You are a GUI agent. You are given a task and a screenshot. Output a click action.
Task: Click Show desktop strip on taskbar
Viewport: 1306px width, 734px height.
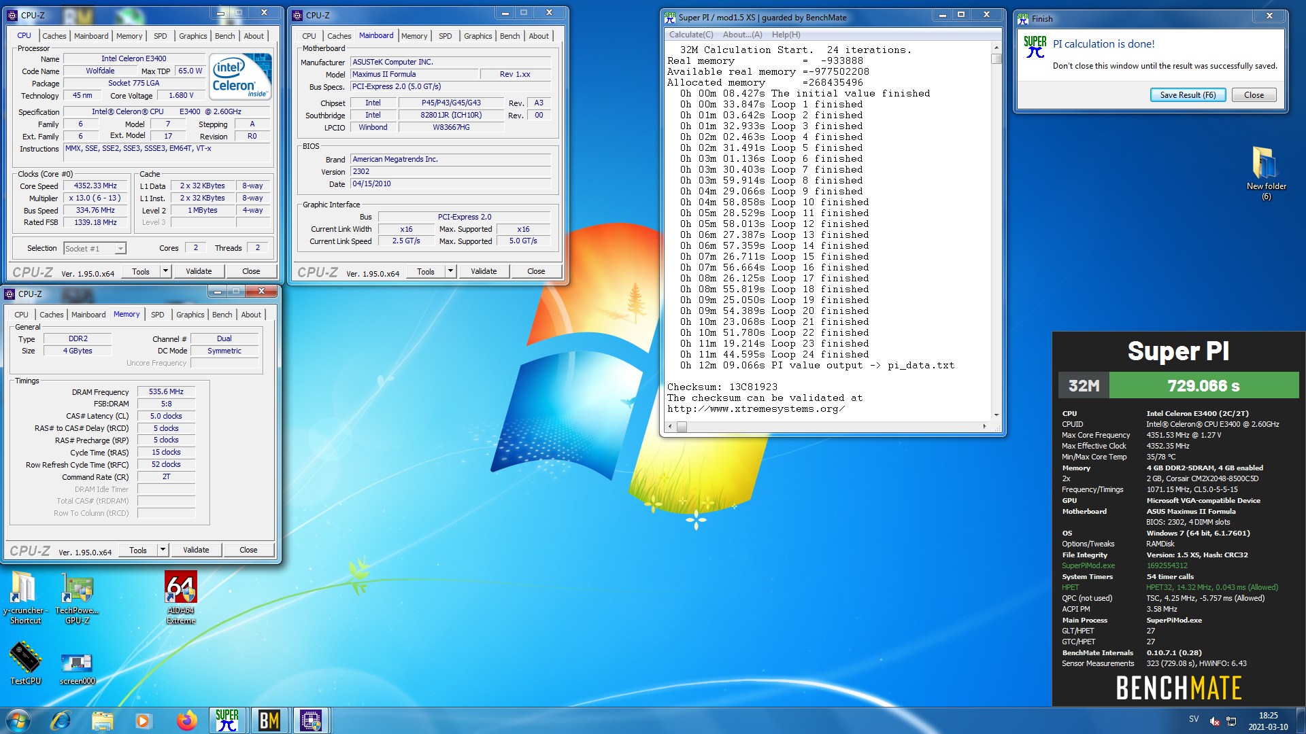(1301, 720)
